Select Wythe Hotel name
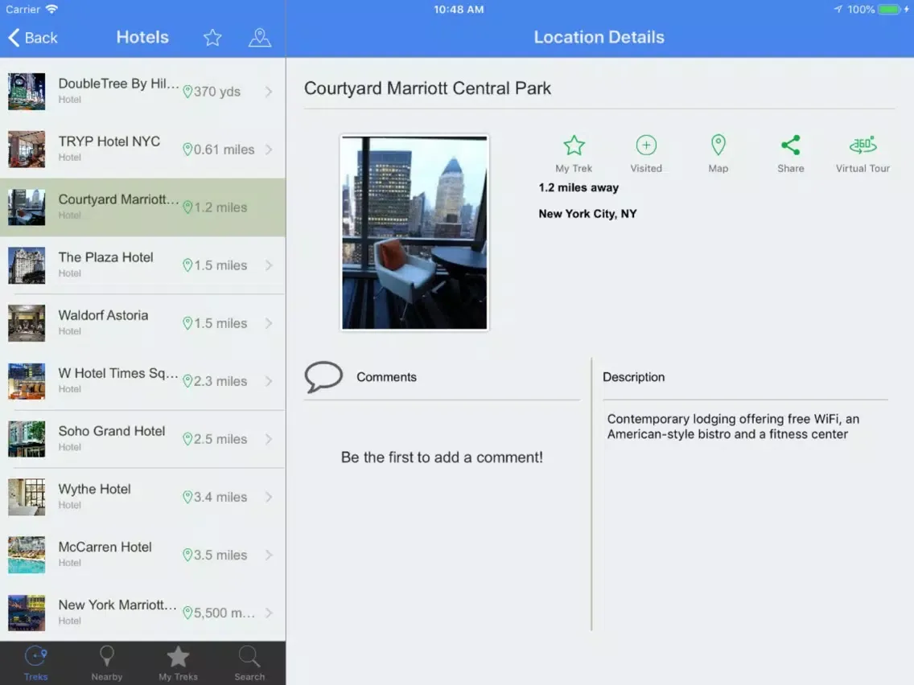Viewport: 914px width, 685px height. tap(94, 490)
